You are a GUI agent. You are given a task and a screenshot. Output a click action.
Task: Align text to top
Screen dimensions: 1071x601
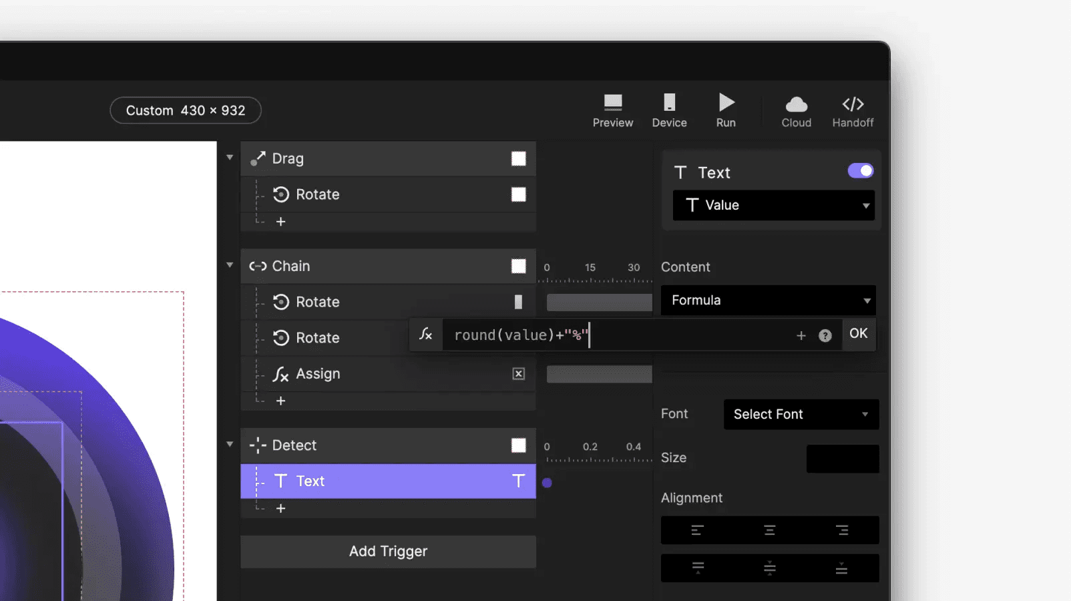pyautogui.click(x=698, y=568)
